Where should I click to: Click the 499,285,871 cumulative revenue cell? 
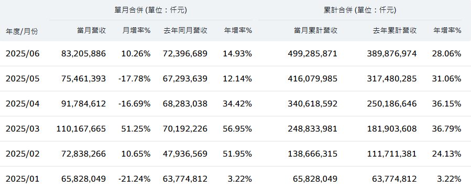(x=312, y=54)
